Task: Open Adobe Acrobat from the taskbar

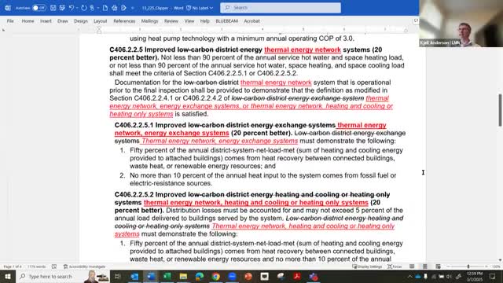Action: pyautogui.click(x=297, y=276)
